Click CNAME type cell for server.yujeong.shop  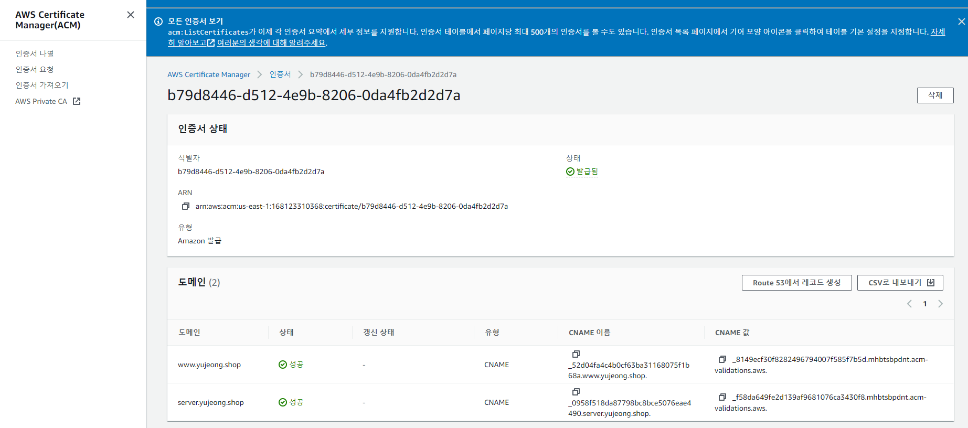(496, 402)
